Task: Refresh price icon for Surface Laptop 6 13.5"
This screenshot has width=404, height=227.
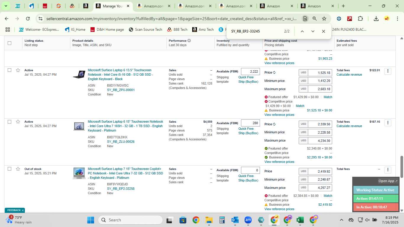Action: click(274, 73)
